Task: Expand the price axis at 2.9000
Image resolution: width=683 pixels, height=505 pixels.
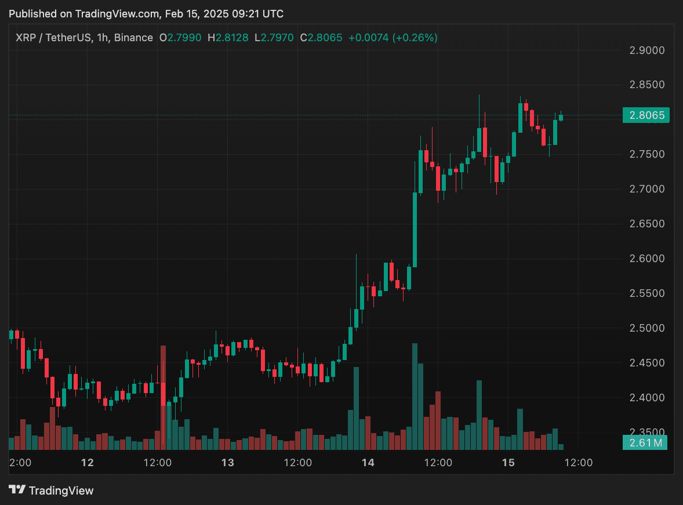Action: point(646,50)
